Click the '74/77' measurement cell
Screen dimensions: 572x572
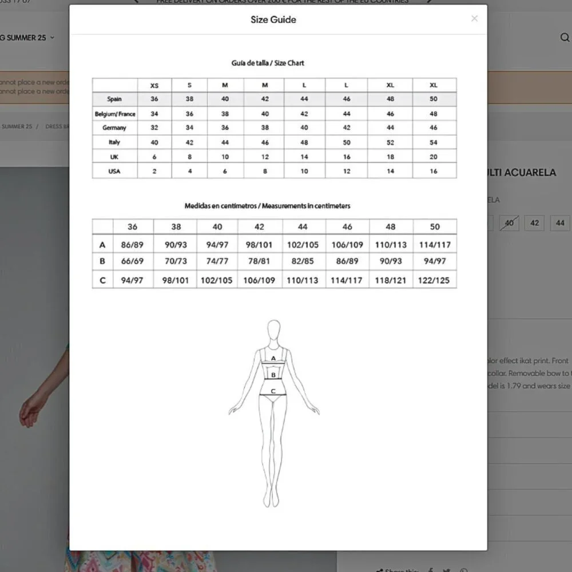pos(217,261)
